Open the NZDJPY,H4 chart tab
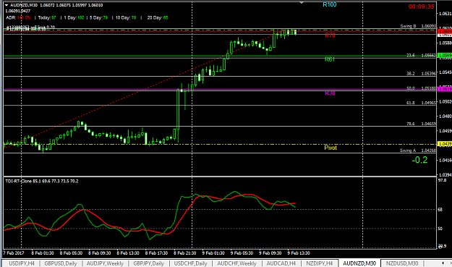452x267 pixels. (319, 263)
